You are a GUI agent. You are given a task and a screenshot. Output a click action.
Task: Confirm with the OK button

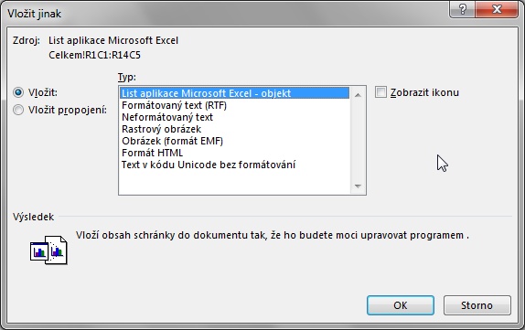pyautogui.click(x=401, y=305)
